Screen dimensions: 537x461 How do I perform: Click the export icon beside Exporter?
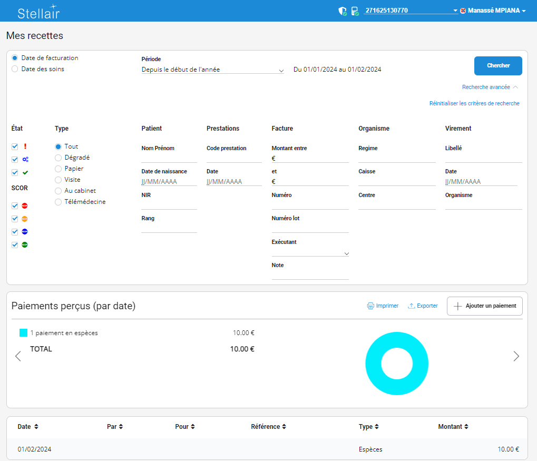pyautogui.click(x=411, y=306)
